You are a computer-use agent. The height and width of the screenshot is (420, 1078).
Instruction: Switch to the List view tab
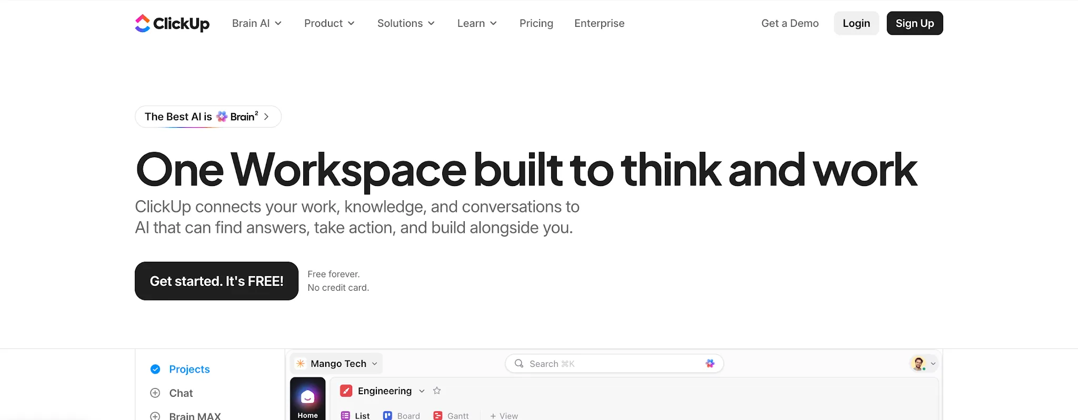pyautogui.click(x=355, y=416)
